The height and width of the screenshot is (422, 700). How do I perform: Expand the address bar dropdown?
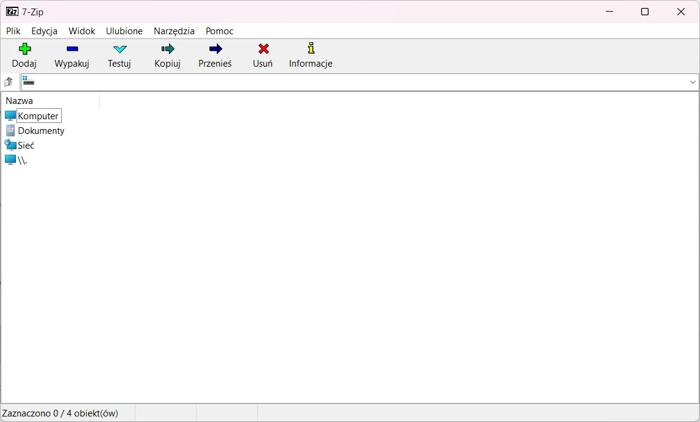693,82
